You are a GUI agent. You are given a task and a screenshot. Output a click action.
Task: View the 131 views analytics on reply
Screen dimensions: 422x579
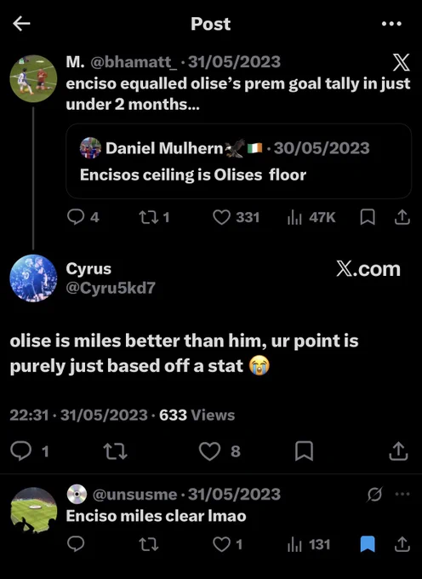coord(308,545)
